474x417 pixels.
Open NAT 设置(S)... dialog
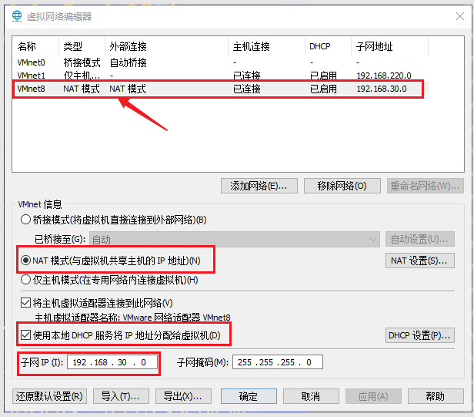pyautogui.click(x=420, y=261)
